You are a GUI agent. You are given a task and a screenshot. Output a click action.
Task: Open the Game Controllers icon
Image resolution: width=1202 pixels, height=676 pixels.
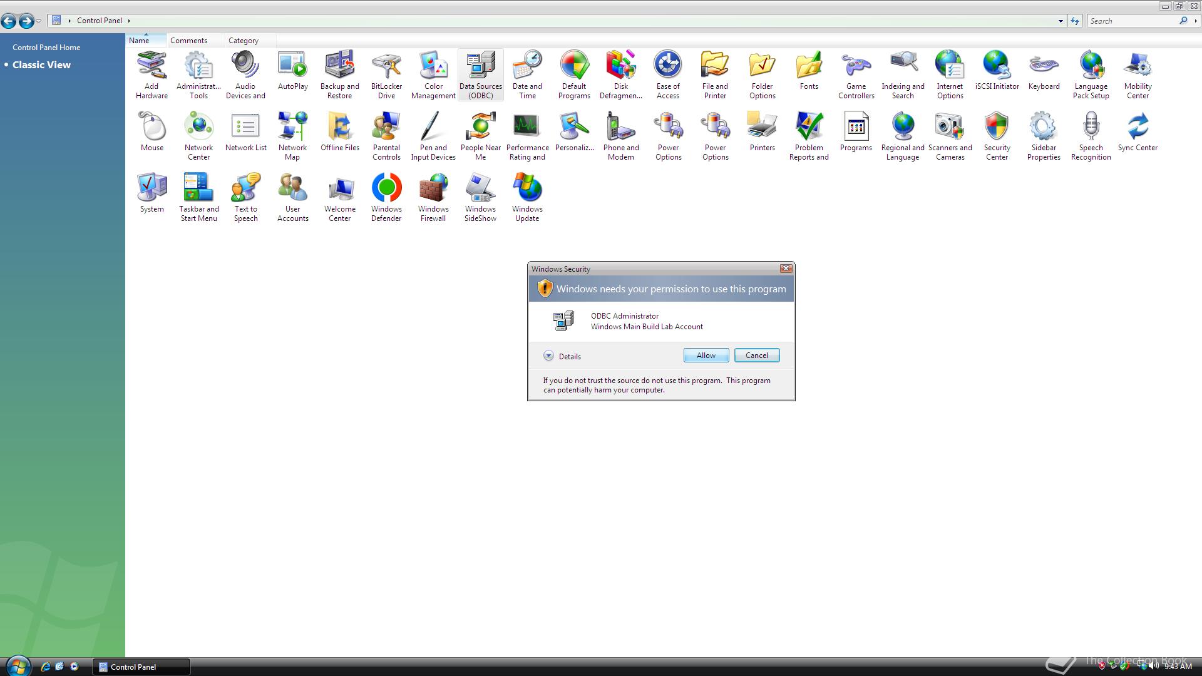pyautogui.click(x=856, y=74)
